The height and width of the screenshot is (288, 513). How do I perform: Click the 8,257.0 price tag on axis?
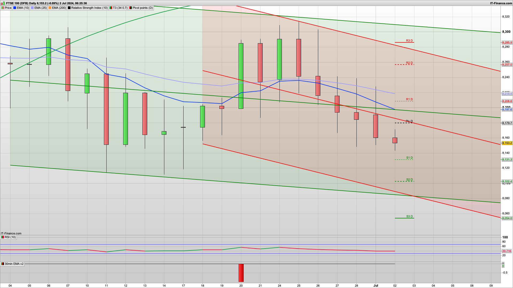[507, 65]
